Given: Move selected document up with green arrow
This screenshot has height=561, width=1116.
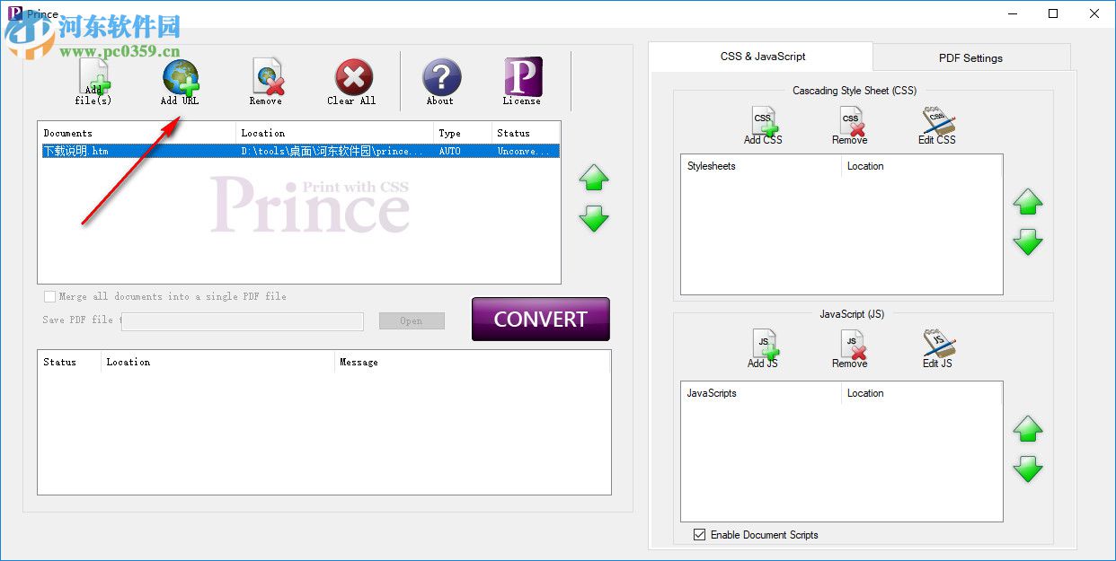Looking at the screenshot, I should (594, 177).
